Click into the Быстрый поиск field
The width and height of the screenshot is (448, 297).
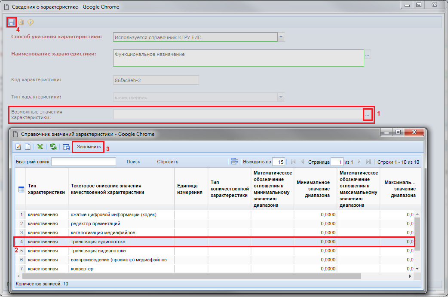tap(83, 162)
